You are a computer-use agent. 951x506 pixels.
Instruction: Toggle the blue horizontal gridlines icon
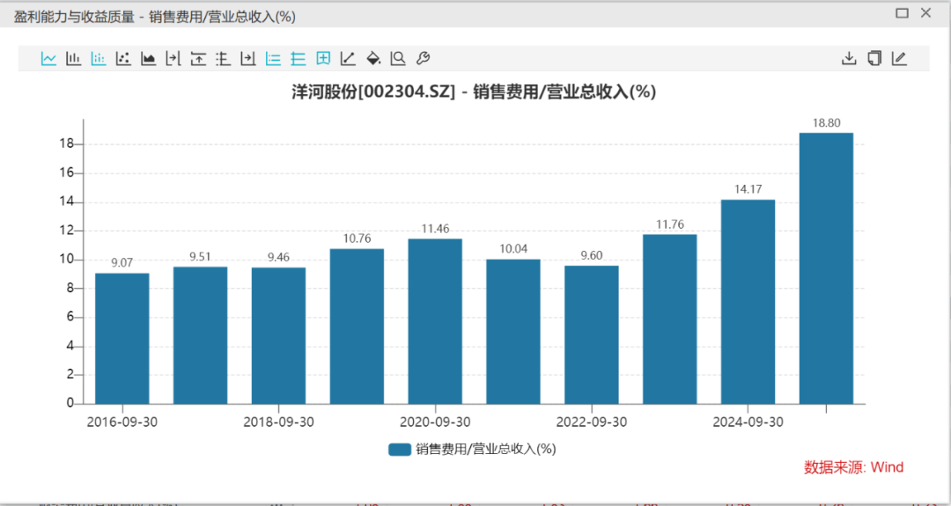tap(298, 59)
